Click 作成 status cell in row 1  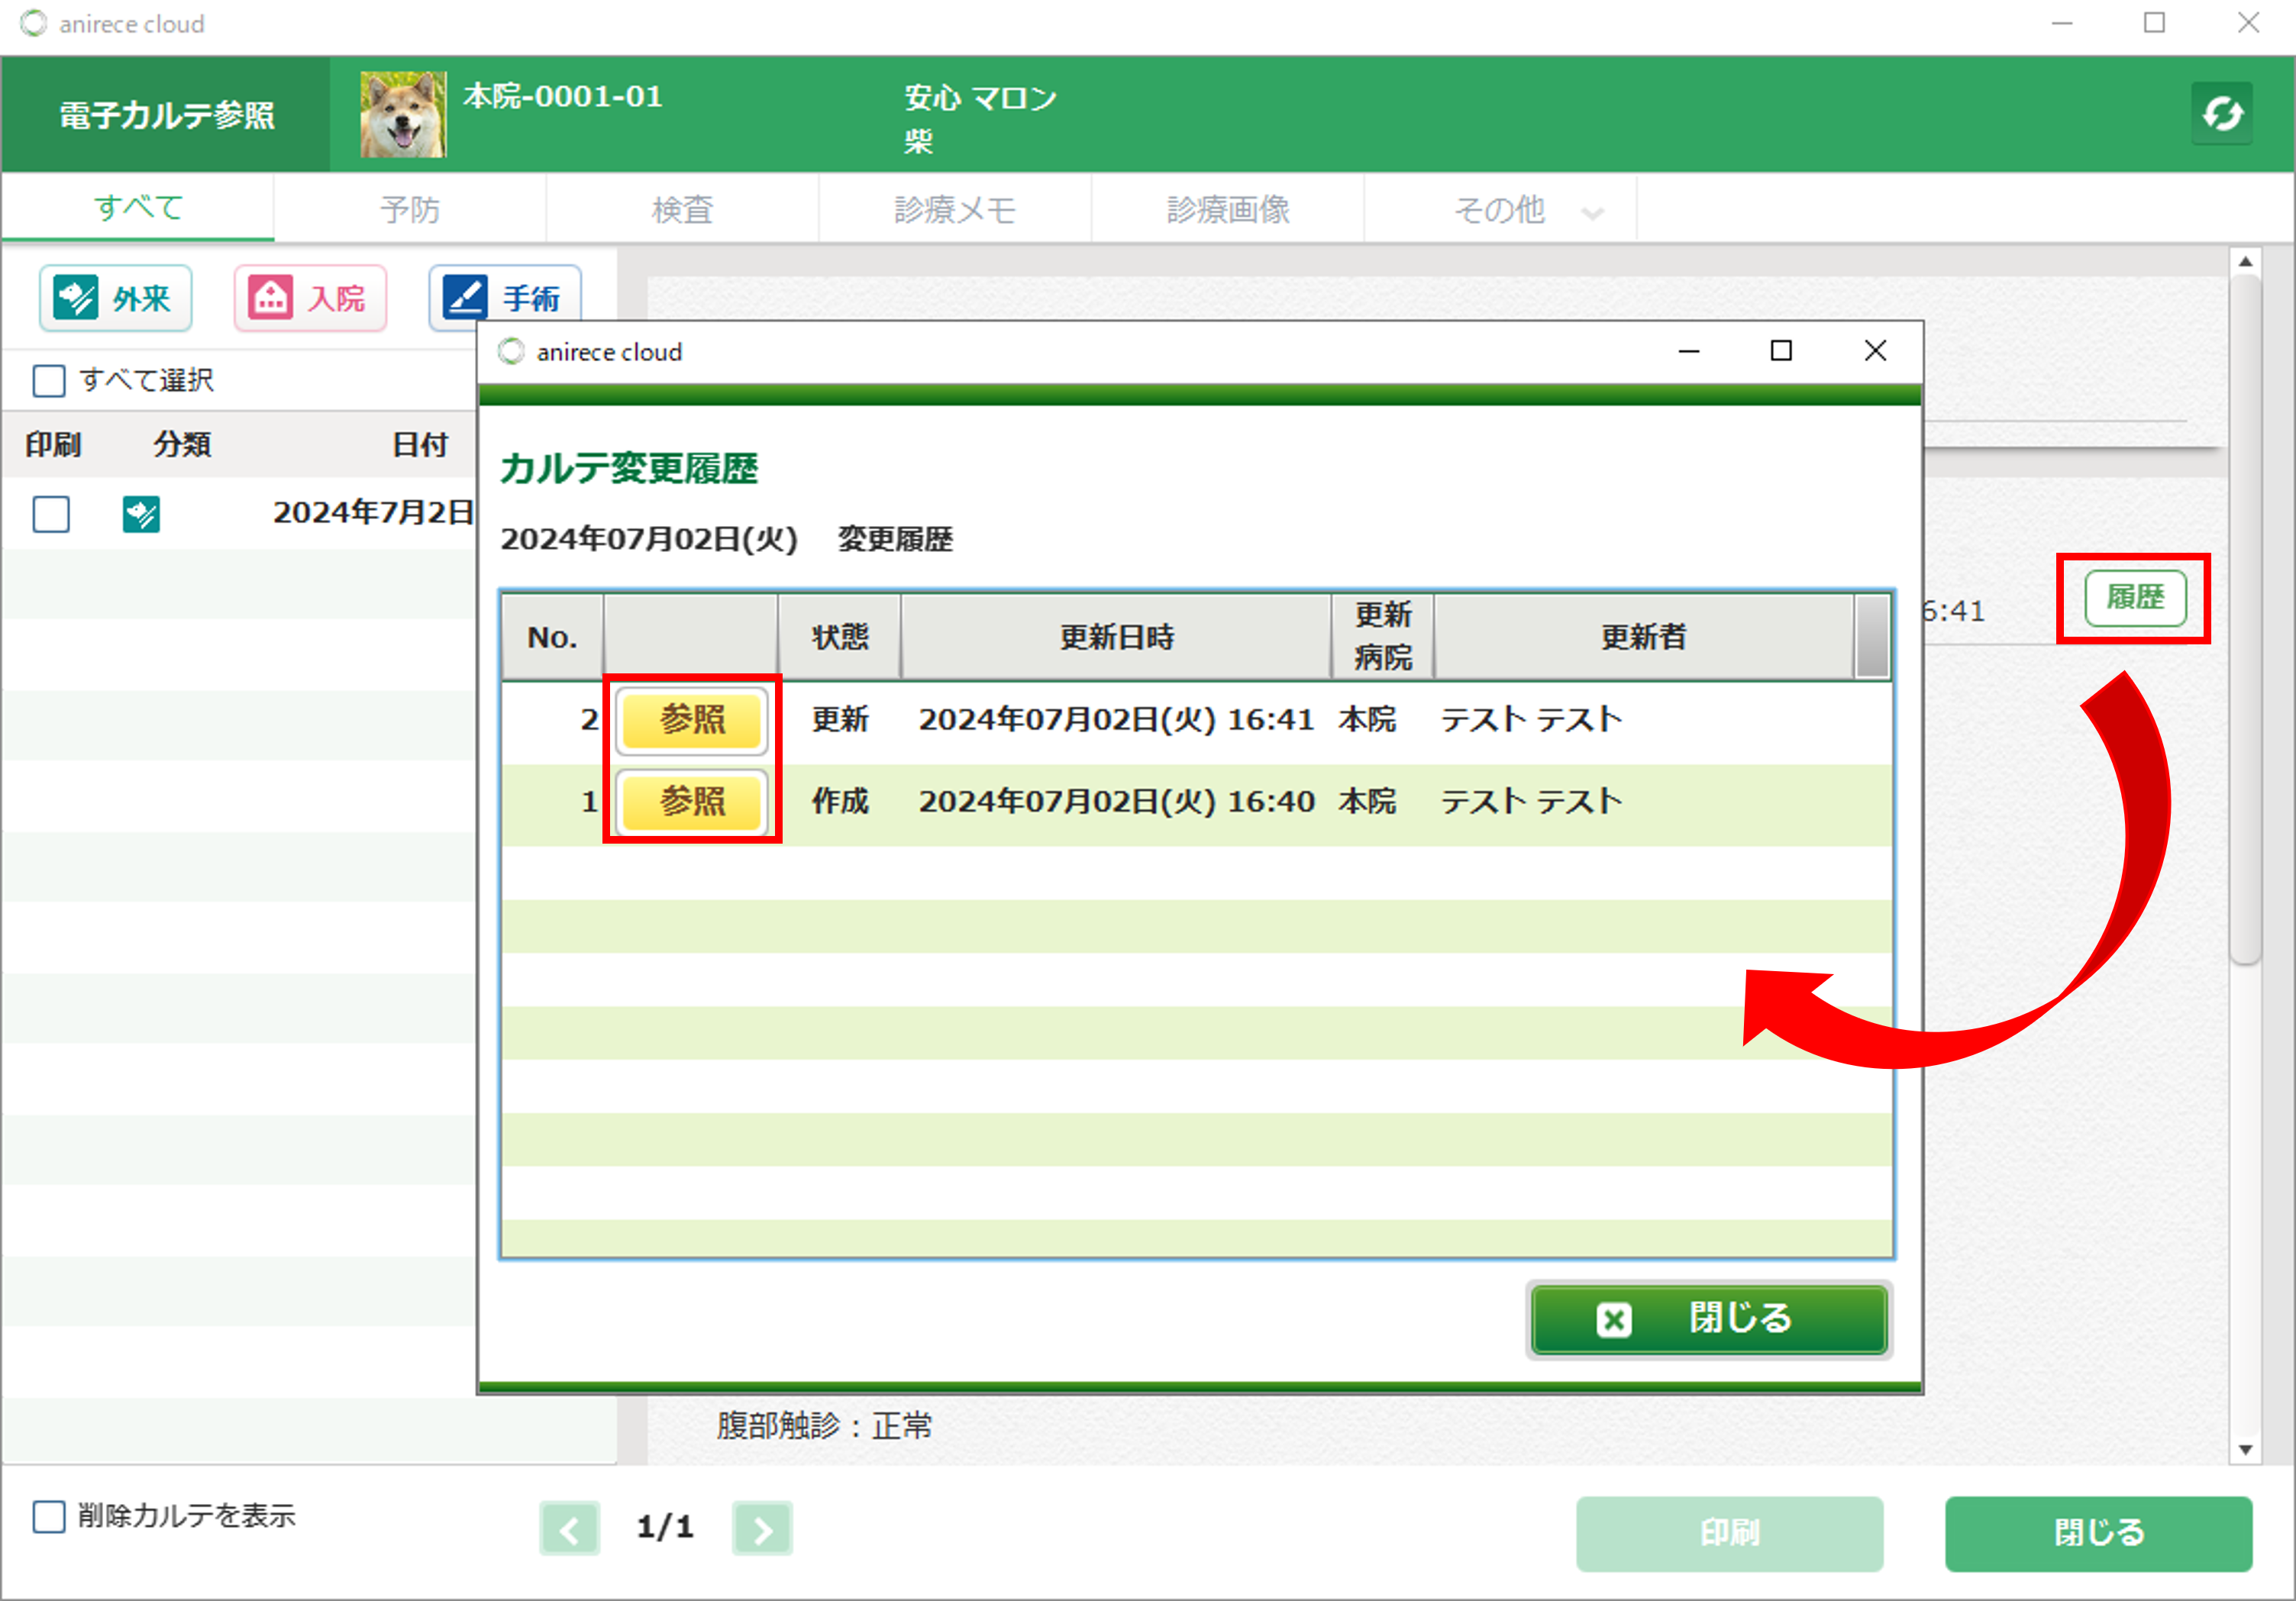(x=840, y=801)
